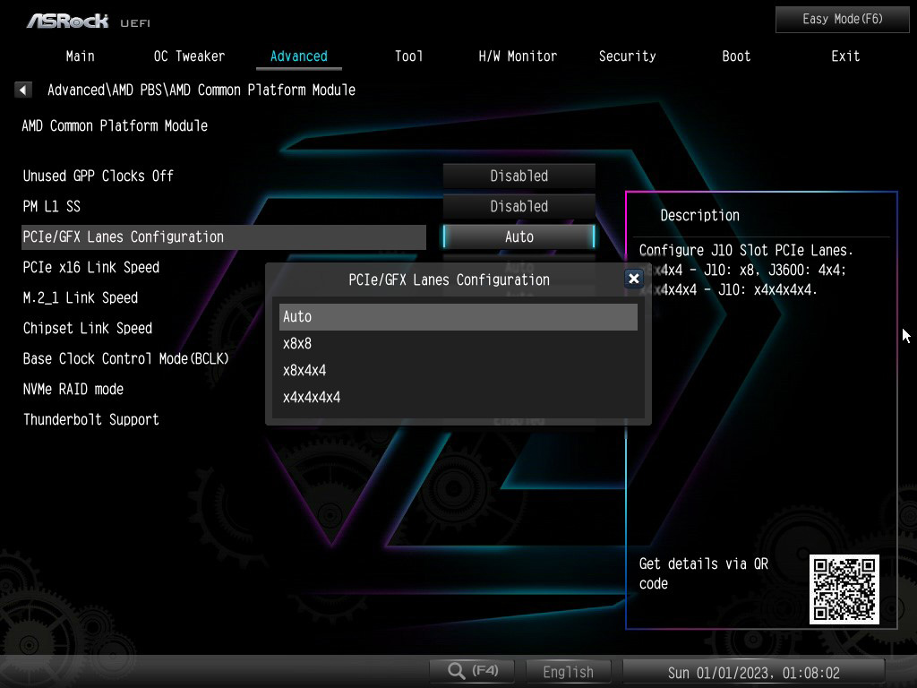
Task: Choose the x8x4x4 lanes option
Action: pyautogui.click(x=458, y=370)
